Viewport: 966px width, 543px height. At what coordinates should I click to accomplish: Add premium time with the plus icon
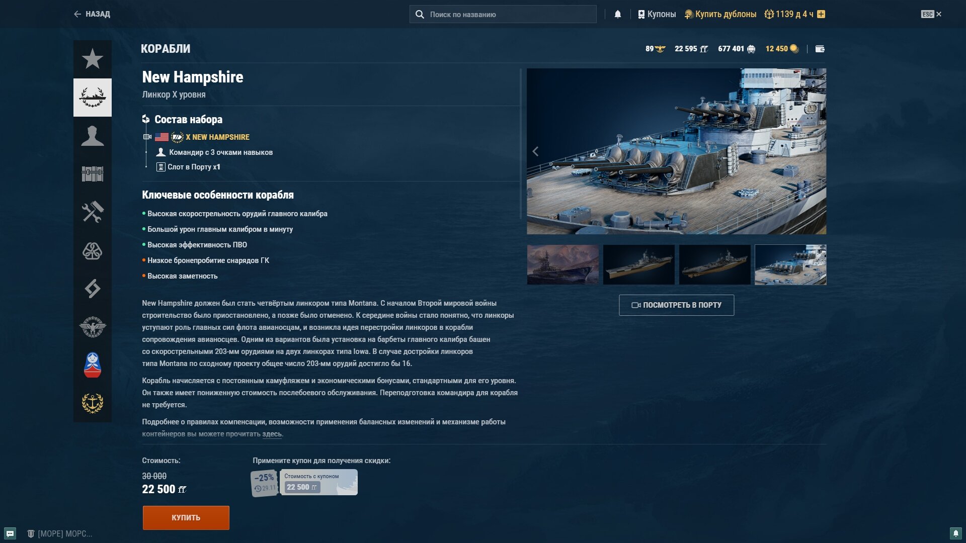tap(821, 14)
